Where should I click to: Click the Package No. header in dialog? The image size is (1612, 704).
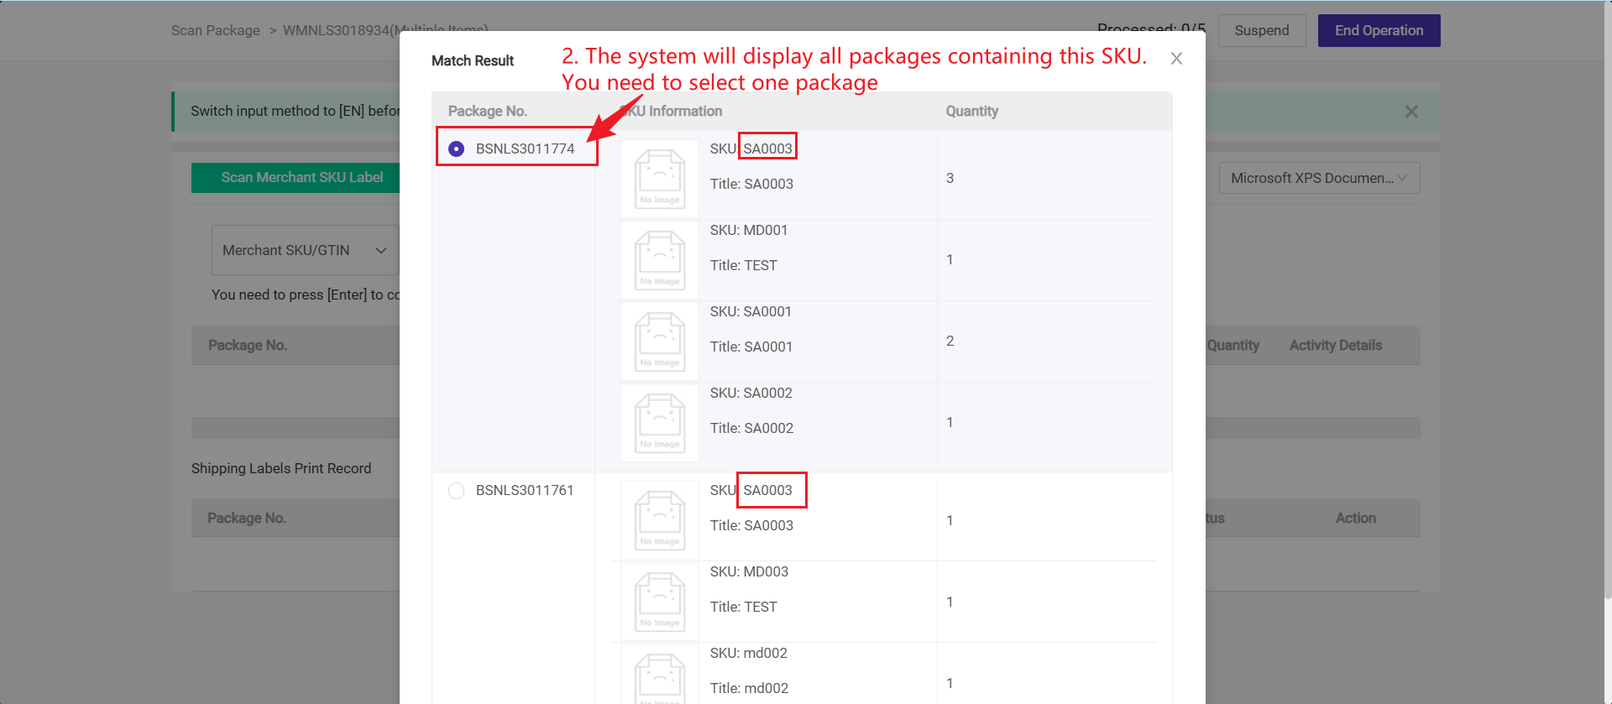click(x=488, y=111)
